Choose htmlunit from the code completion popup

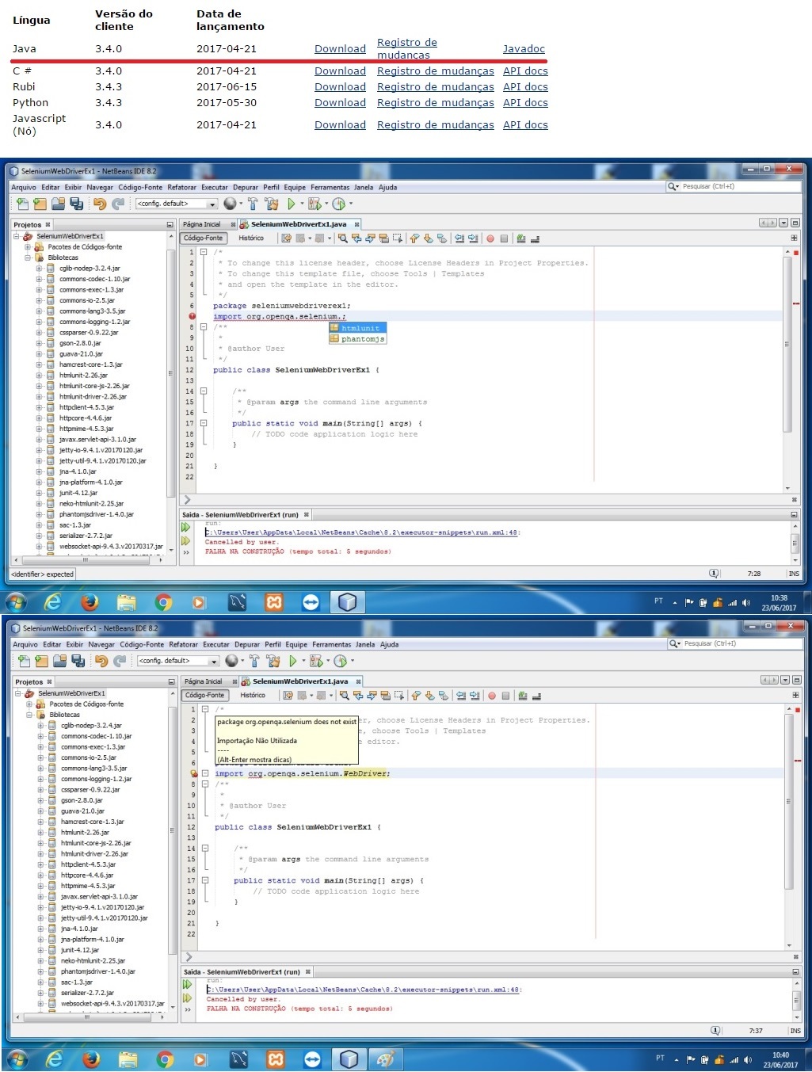pyautogui.click(x=357, y=328)
